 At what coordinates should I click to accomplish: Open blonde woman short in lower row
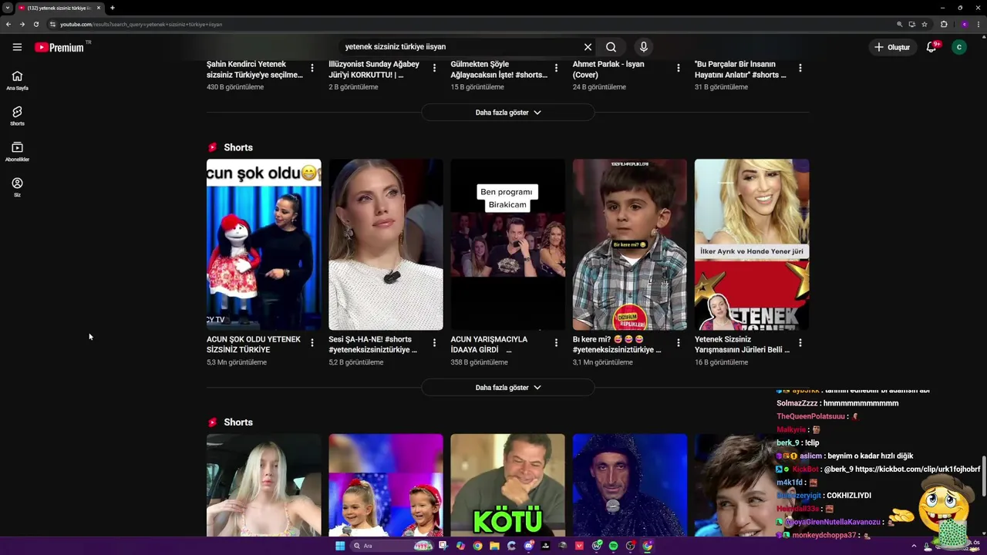tap(264, 485)
